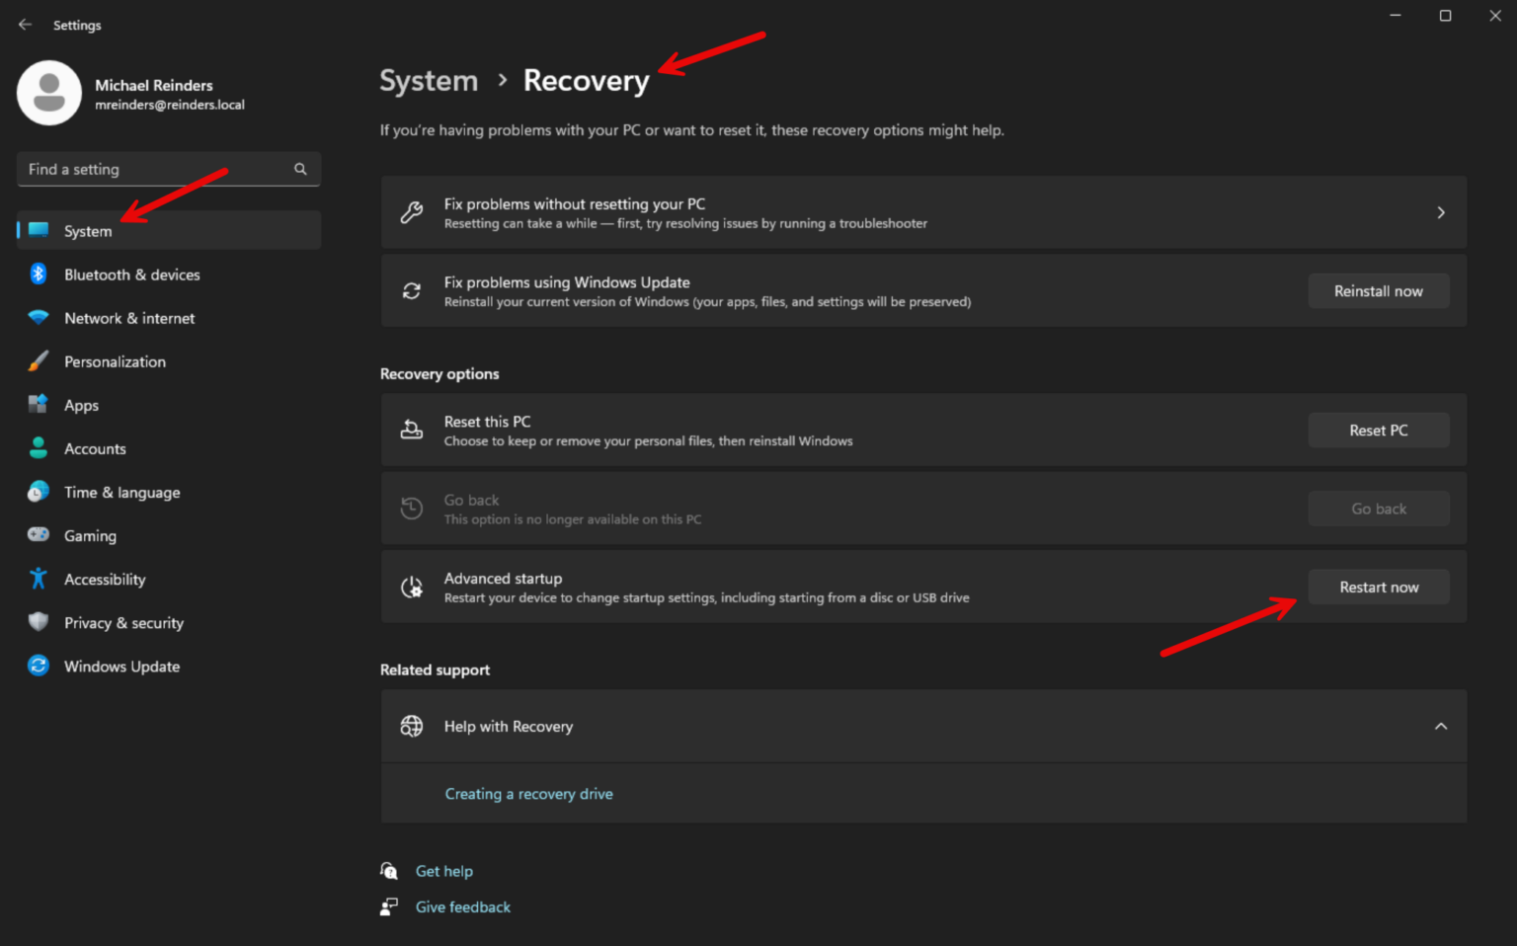This screenshot has width=1517, height=946.
Task: Open Creating a recovery drive link
Action: click(528, 793)
